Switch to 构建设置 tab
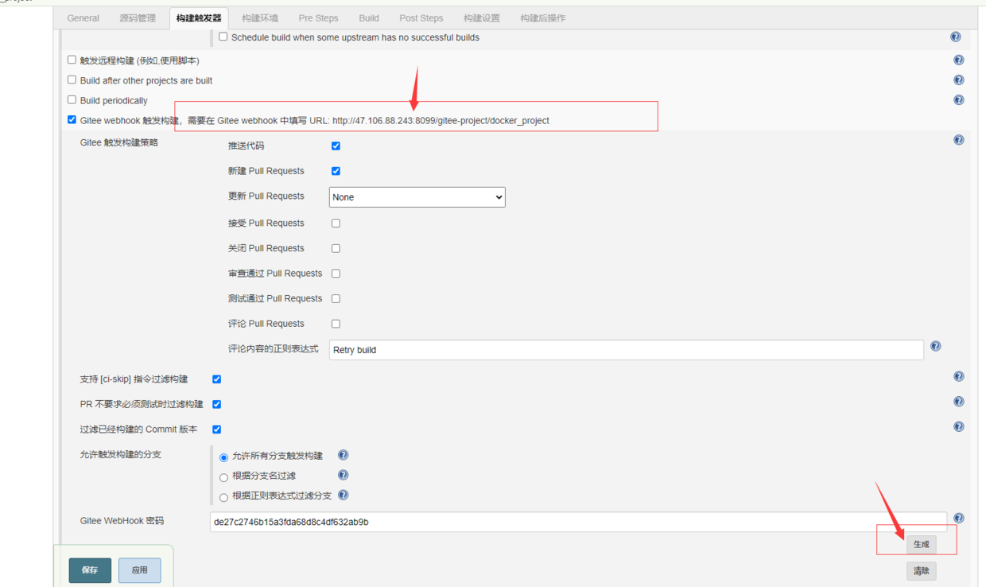This screenshot has height=587, width=986. tap(482, 18)
